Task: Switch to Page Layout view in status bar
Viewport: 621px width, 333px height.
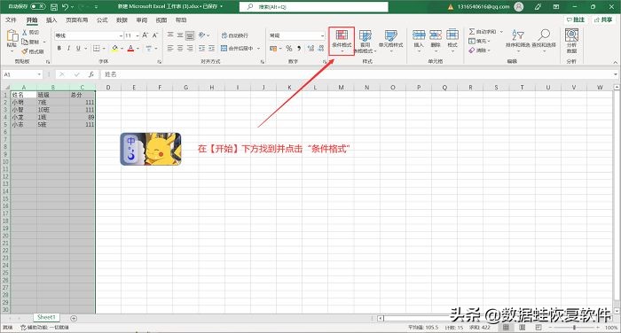Action: 523,328
